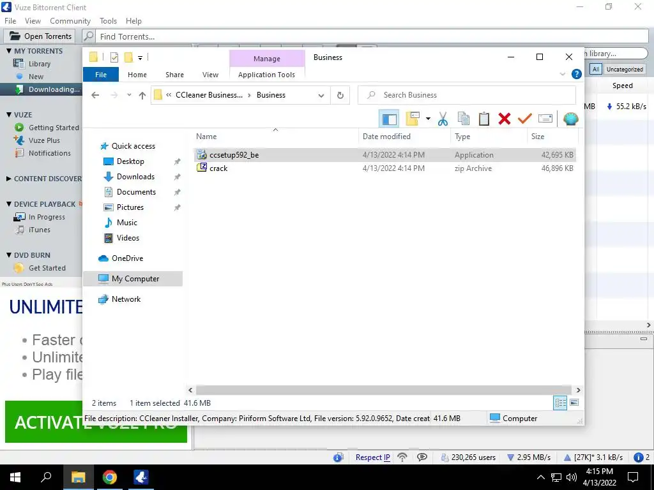Open Network in navigation pane
The height and width of the screenshot is (490, 654).
point(126,299)
